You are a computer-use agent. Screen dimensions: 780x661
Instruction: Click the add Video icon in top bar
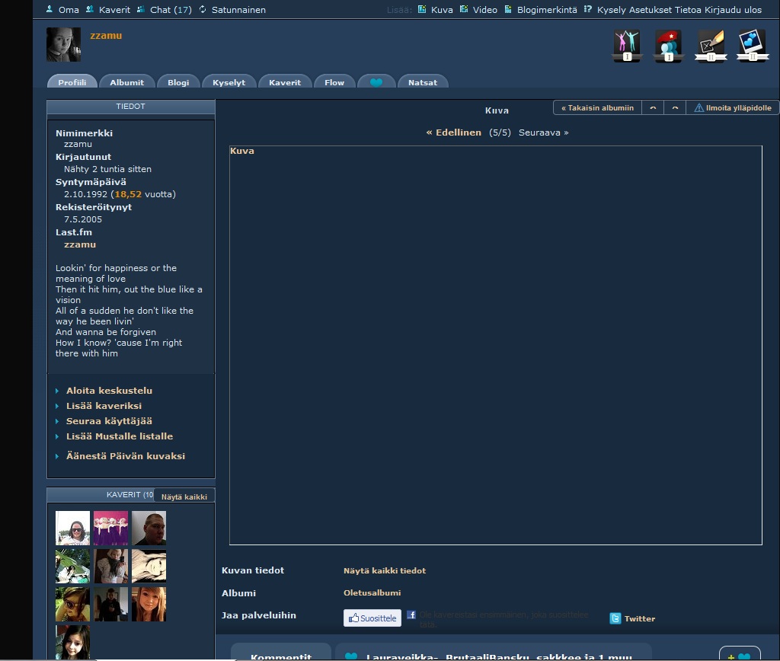[464, 9]
